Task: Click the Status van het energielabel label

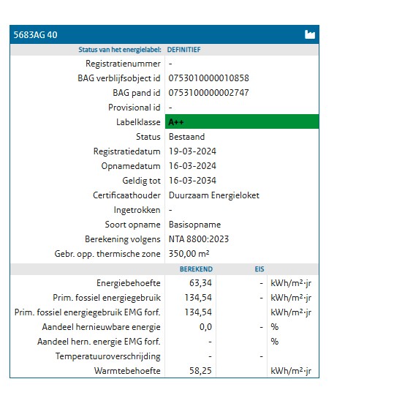Action: coord(120,50)
